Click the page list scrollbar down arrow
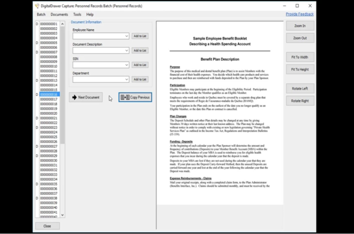This screenshot has height=234, width=354. 62,215
